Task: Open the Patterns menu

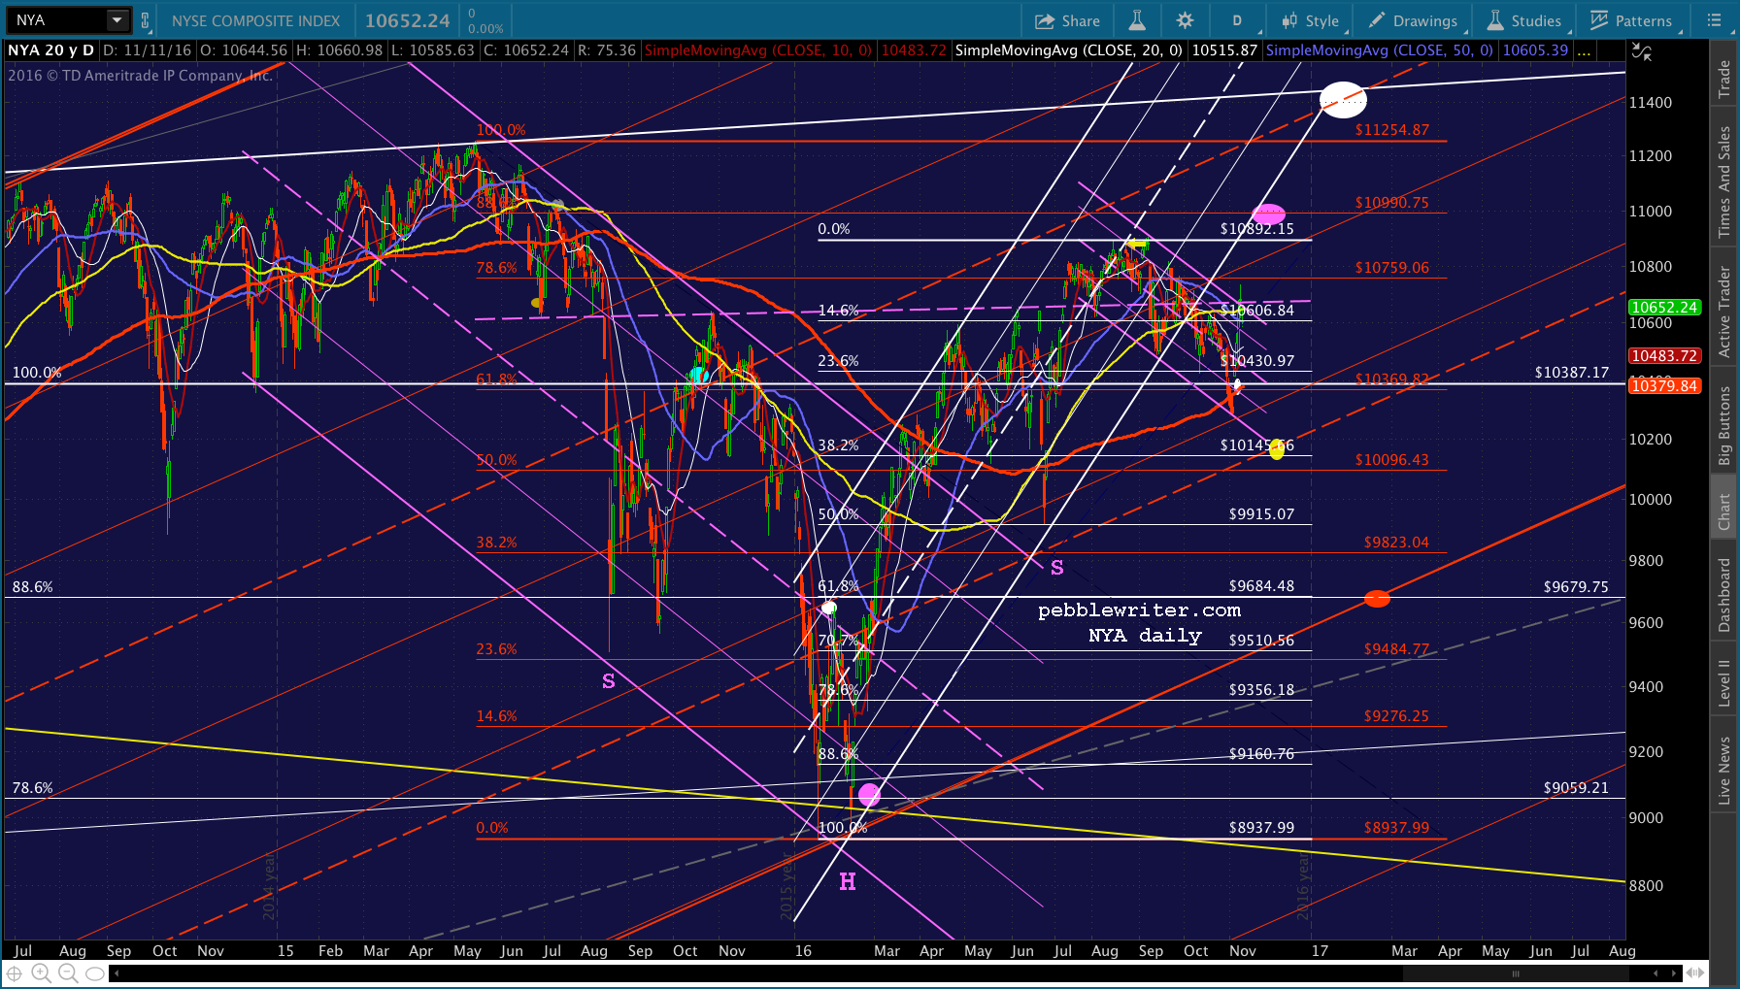Action: [1631, 20]
